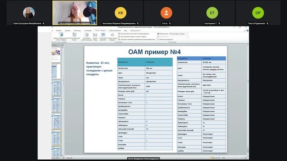Open the Resolution dropdown

178,34
